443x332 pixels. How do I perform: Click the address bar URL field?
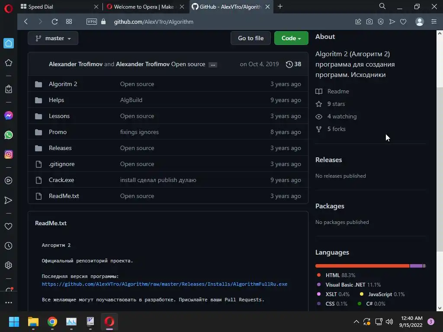(154, 22)
